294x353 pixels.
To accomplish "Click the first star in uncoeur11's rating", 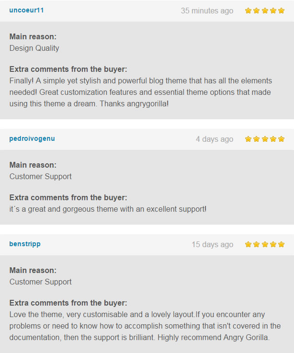I will (x=248, y=11).
